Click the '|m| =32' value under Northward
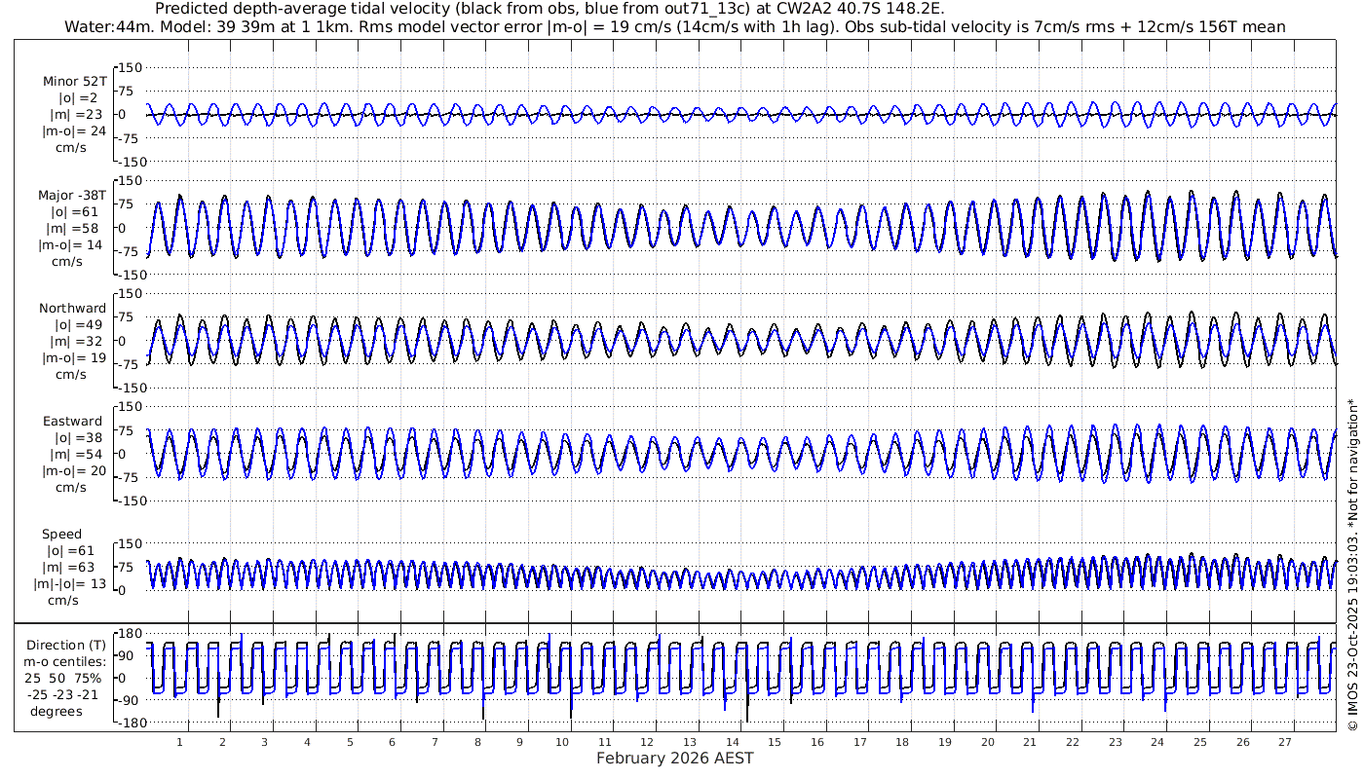Screen dimensions: 1364x779 74,341
